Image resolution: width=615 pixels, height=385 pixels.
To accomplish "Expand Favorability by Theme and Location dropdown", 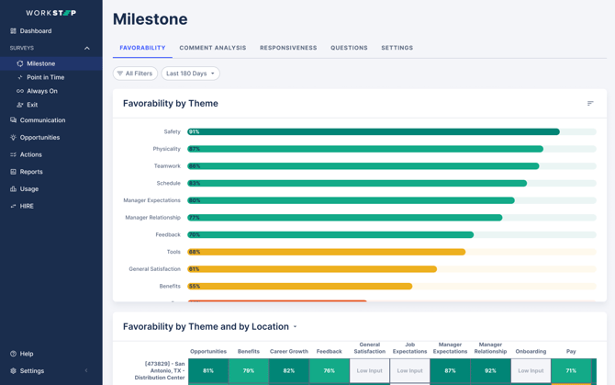I will (x=295, y=327).
